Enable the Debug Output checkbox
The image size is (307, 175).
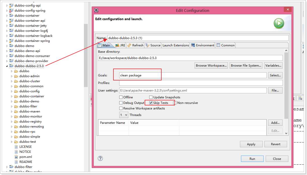pyautogui.click(x=121, y=103)
